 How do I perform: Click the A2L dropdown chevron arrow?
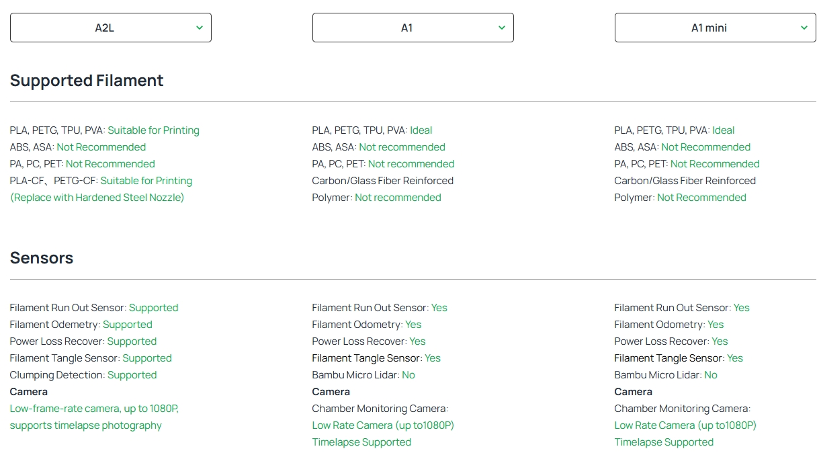tap(199, 28)
